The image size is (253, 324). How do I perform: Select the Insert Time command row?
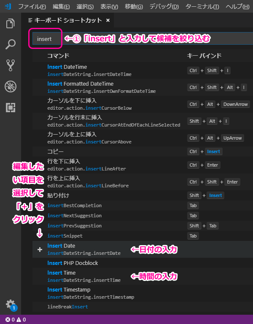pyautogui.click(x=143, y=276)
